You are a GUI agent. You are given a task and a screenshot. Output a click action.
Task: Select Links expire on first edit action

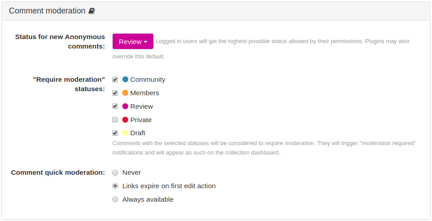click(x=115, y=186)
